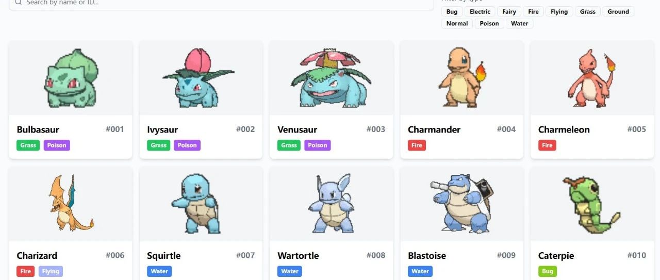Screen dimensions: 660x280
Task: Enable the Fairy type filter
Action: pos(509,12)
